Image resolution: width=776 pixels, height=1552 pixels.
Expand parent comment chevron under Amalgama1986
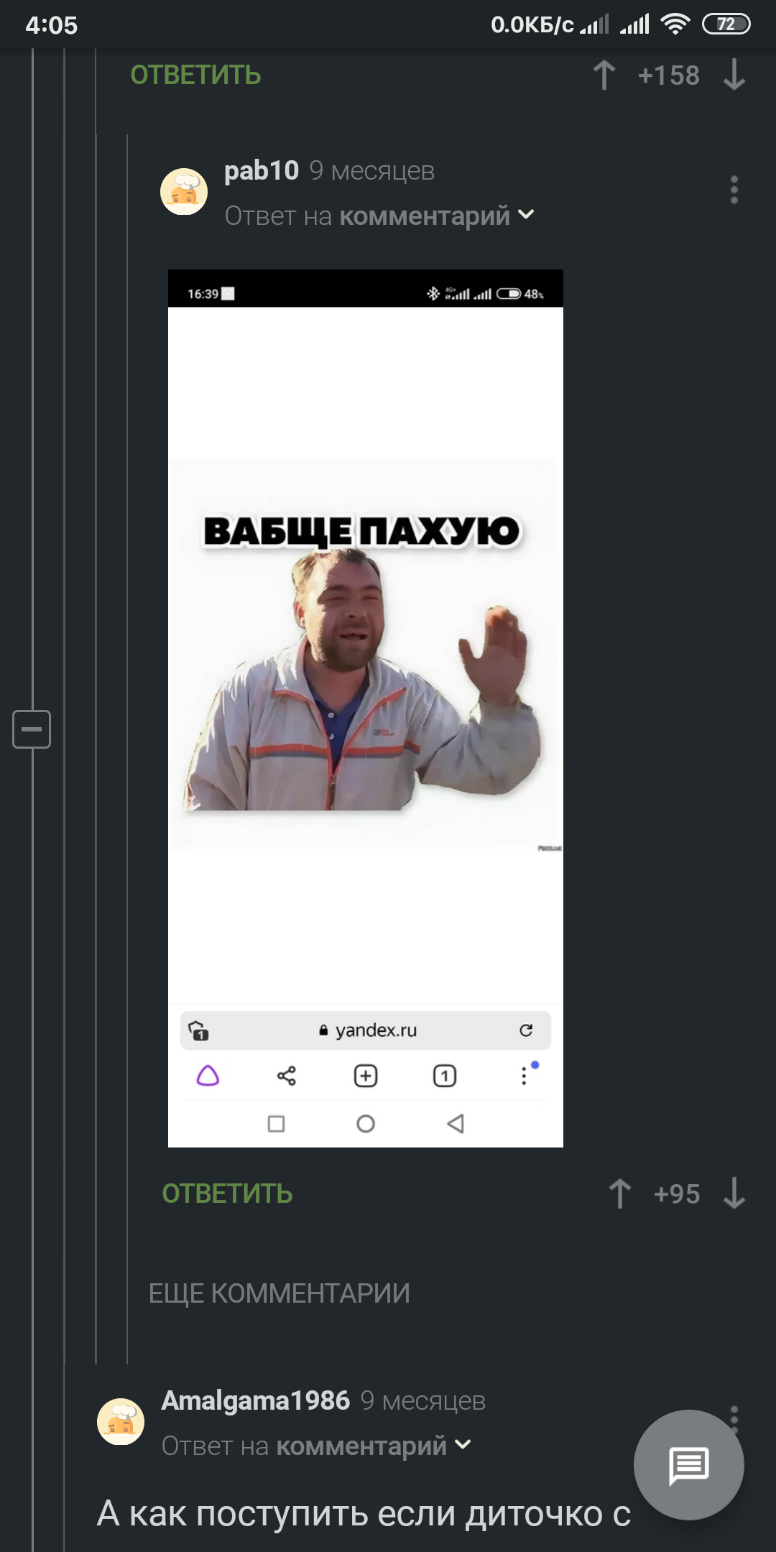pyautogui.click(x=463, y=1444)
